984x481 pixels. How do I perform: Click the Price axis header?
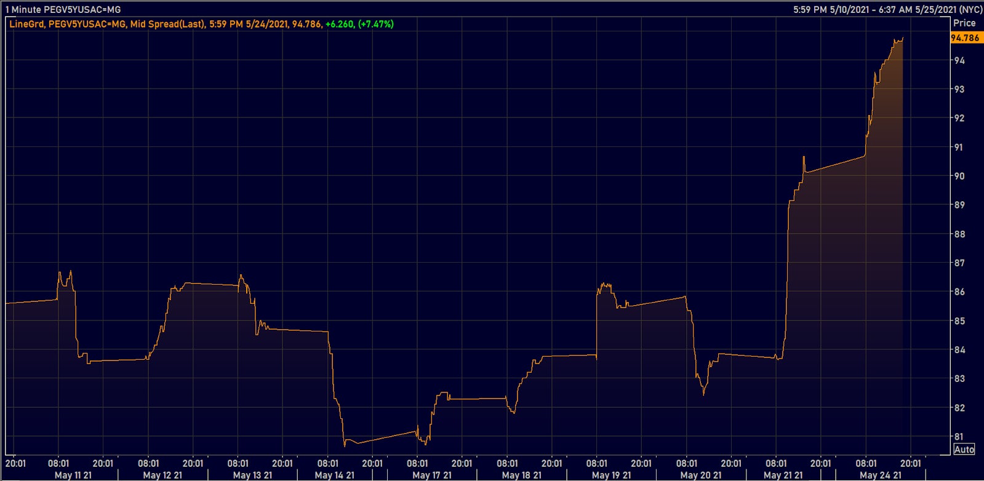tap(964, 23)
